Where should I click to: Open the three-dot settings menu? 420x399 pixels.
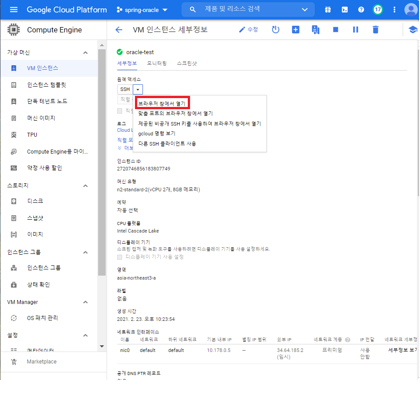(394, 10)
